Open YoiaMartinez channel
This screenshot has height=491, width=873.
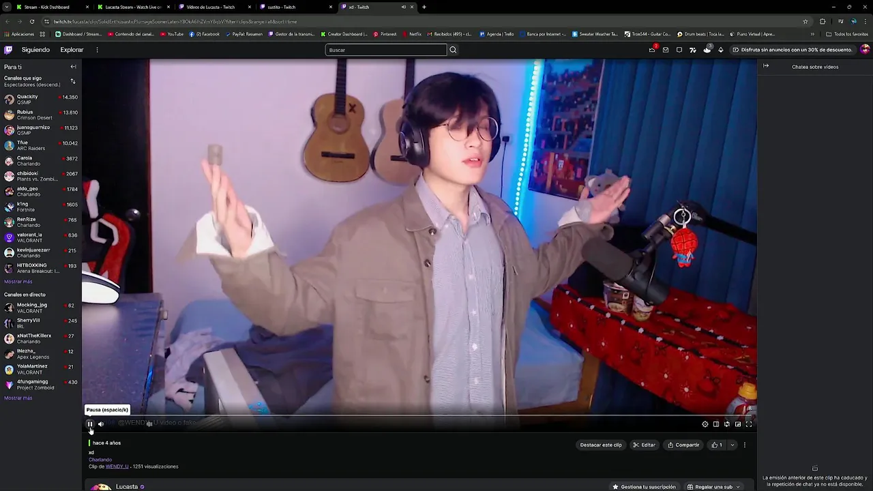[x=41, y=369]
